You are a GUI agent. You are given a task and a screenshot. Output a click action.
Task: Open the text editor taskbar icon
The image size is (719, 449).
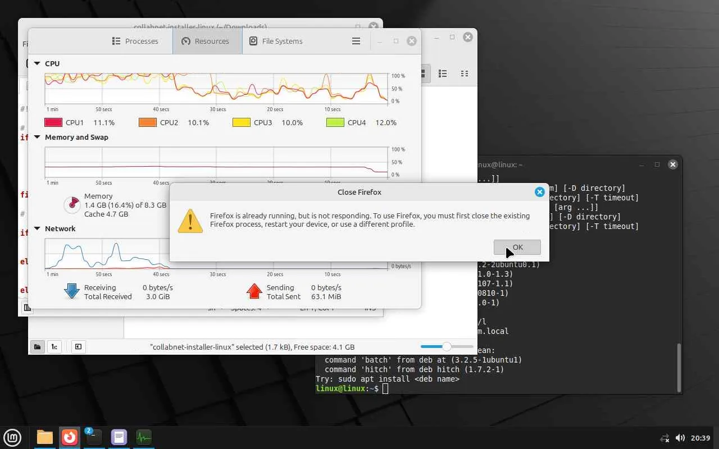119,437
